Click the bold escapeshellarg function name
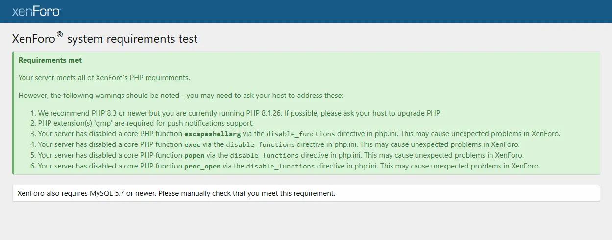Viewport: 612px width, 240px height. (x=213, y=134)
